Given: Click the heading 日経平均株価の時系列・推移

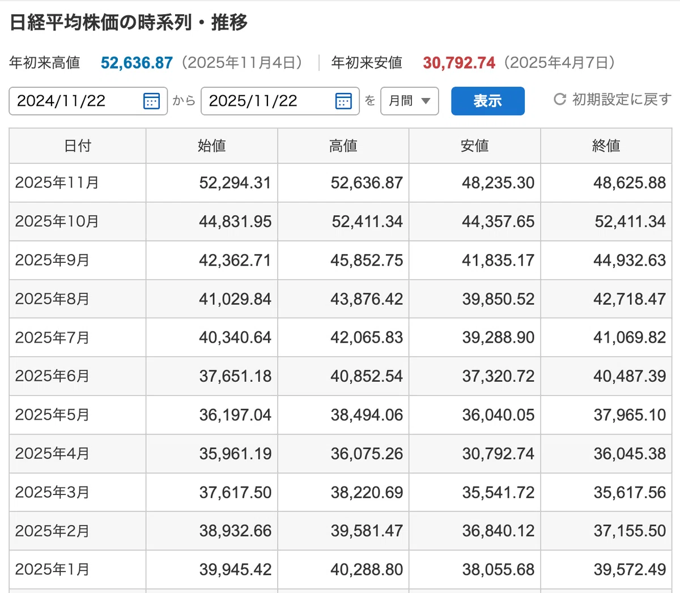Looking at the screenshot, I should (129, 23).
